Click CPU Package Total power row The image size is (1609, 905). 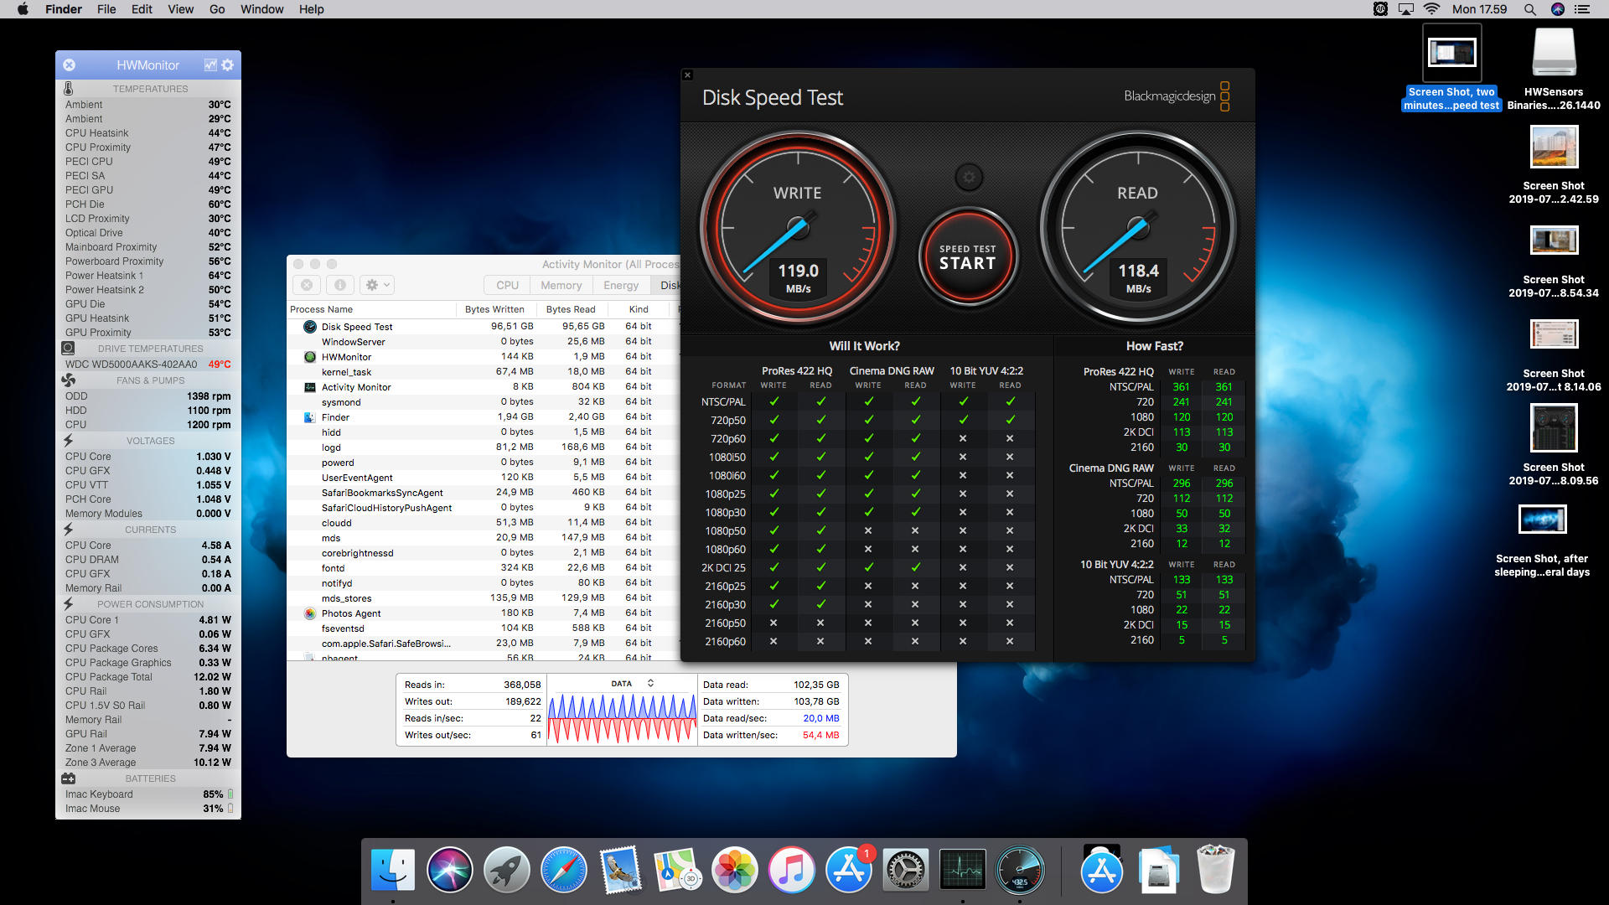pyautogui.click(x=148, y=677)
